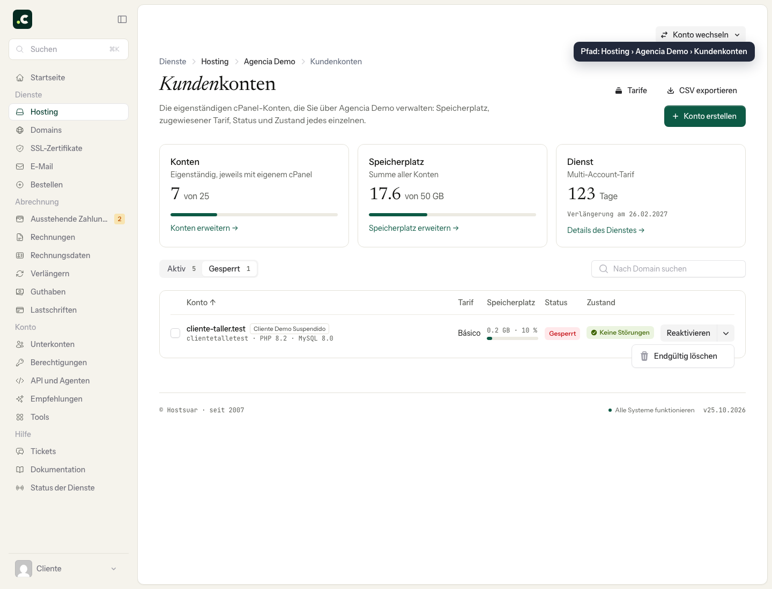Screen dimensions: 772x589
Task: Switch to the Aktiv tab
Action: (181, 269)
